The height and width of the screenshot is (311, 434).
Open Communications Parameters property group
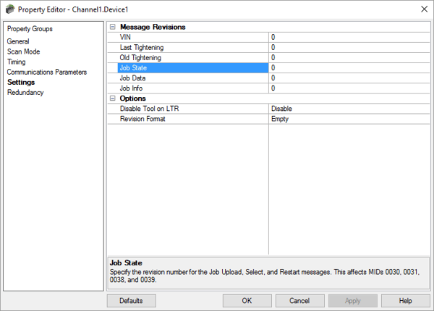46,72
